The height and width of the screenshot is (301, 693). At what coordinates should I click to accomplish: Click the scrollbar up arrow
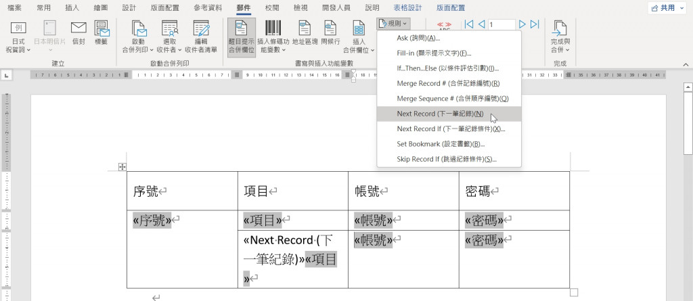tap(688, 87)
